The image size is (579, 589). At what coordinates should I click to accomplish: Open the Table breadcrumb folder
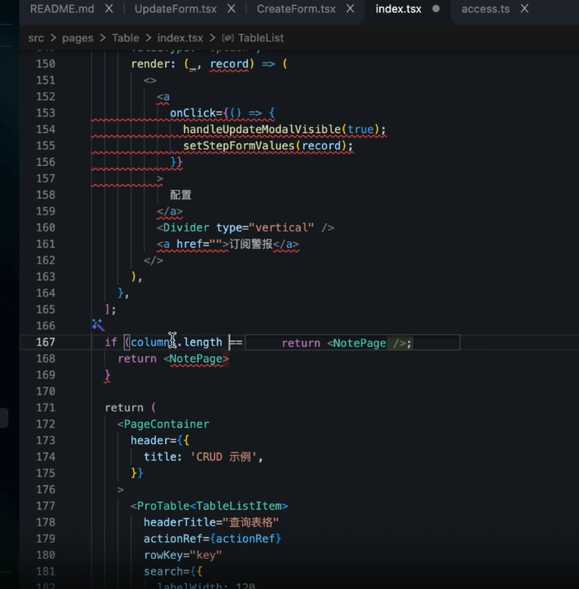point(126,38)
